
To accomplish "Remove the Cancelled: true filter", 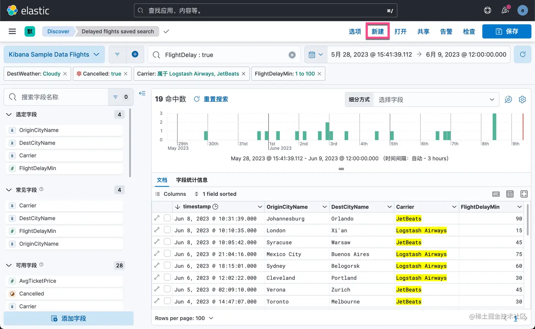I will pyautogui.click(x=126, y=74).
